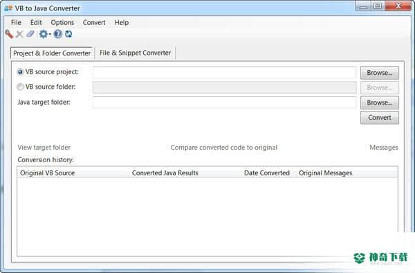Open the Help menu
This screenshot has height=273, width=415.
tap(122, 23)
